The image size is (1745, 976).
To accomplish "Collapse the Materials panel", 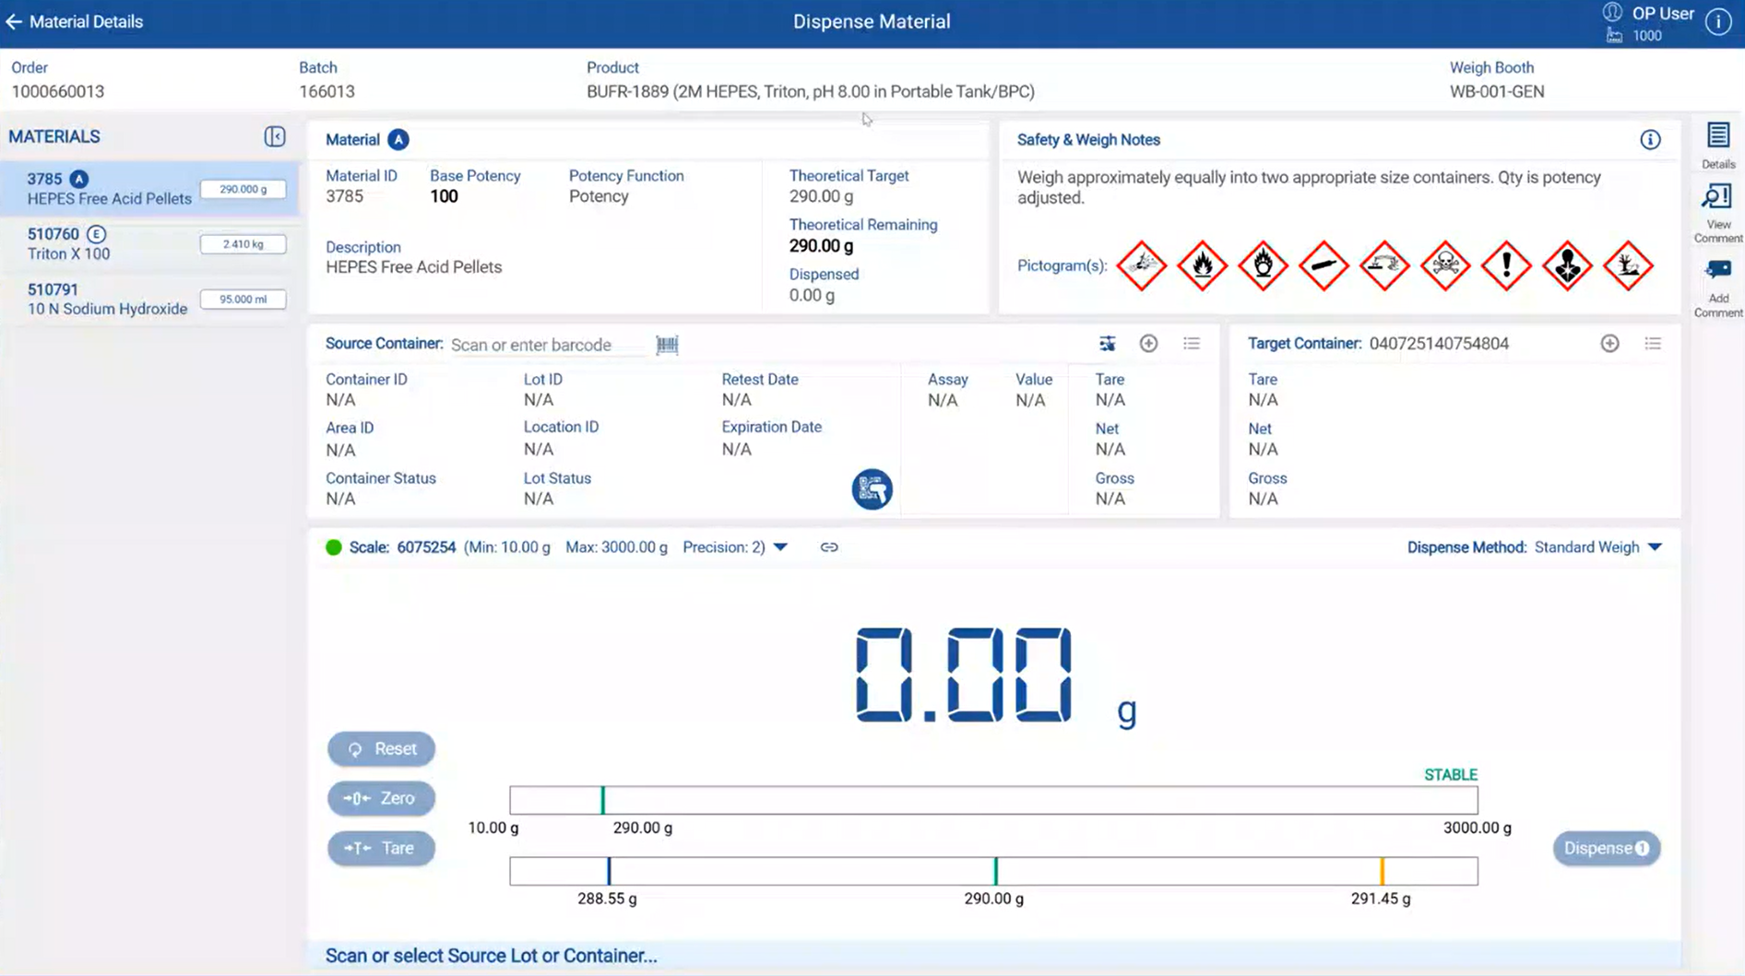I will point(274,136).
